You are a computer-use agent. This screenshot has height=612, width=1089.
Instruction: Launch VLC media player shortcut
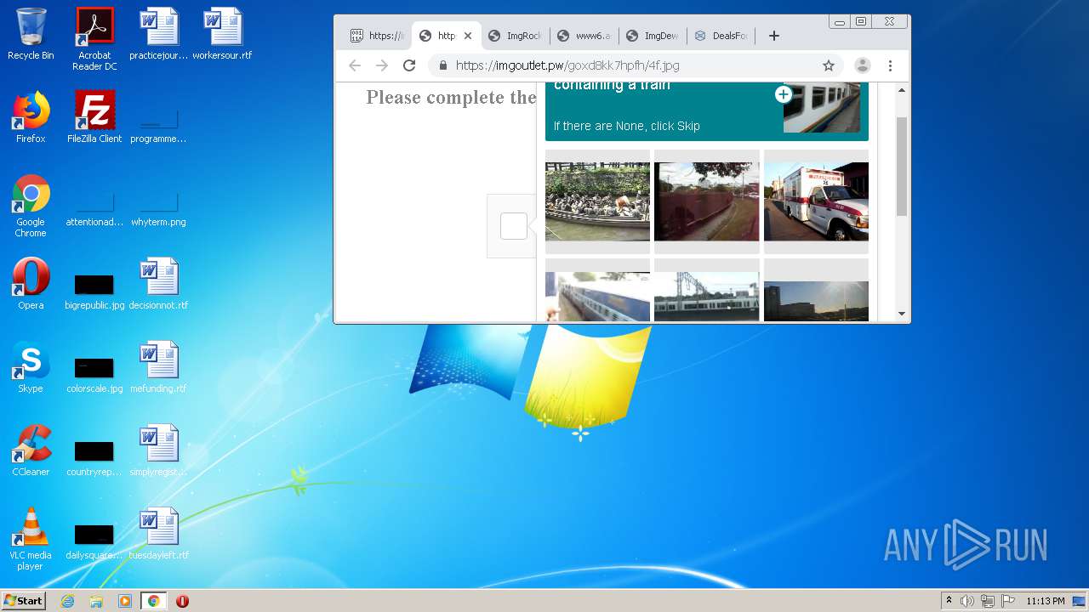(x=31, y=539)
